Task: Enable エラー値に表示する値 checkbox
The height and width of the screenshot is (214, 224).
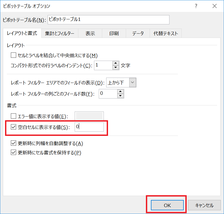Action: (x=14, y=116)
